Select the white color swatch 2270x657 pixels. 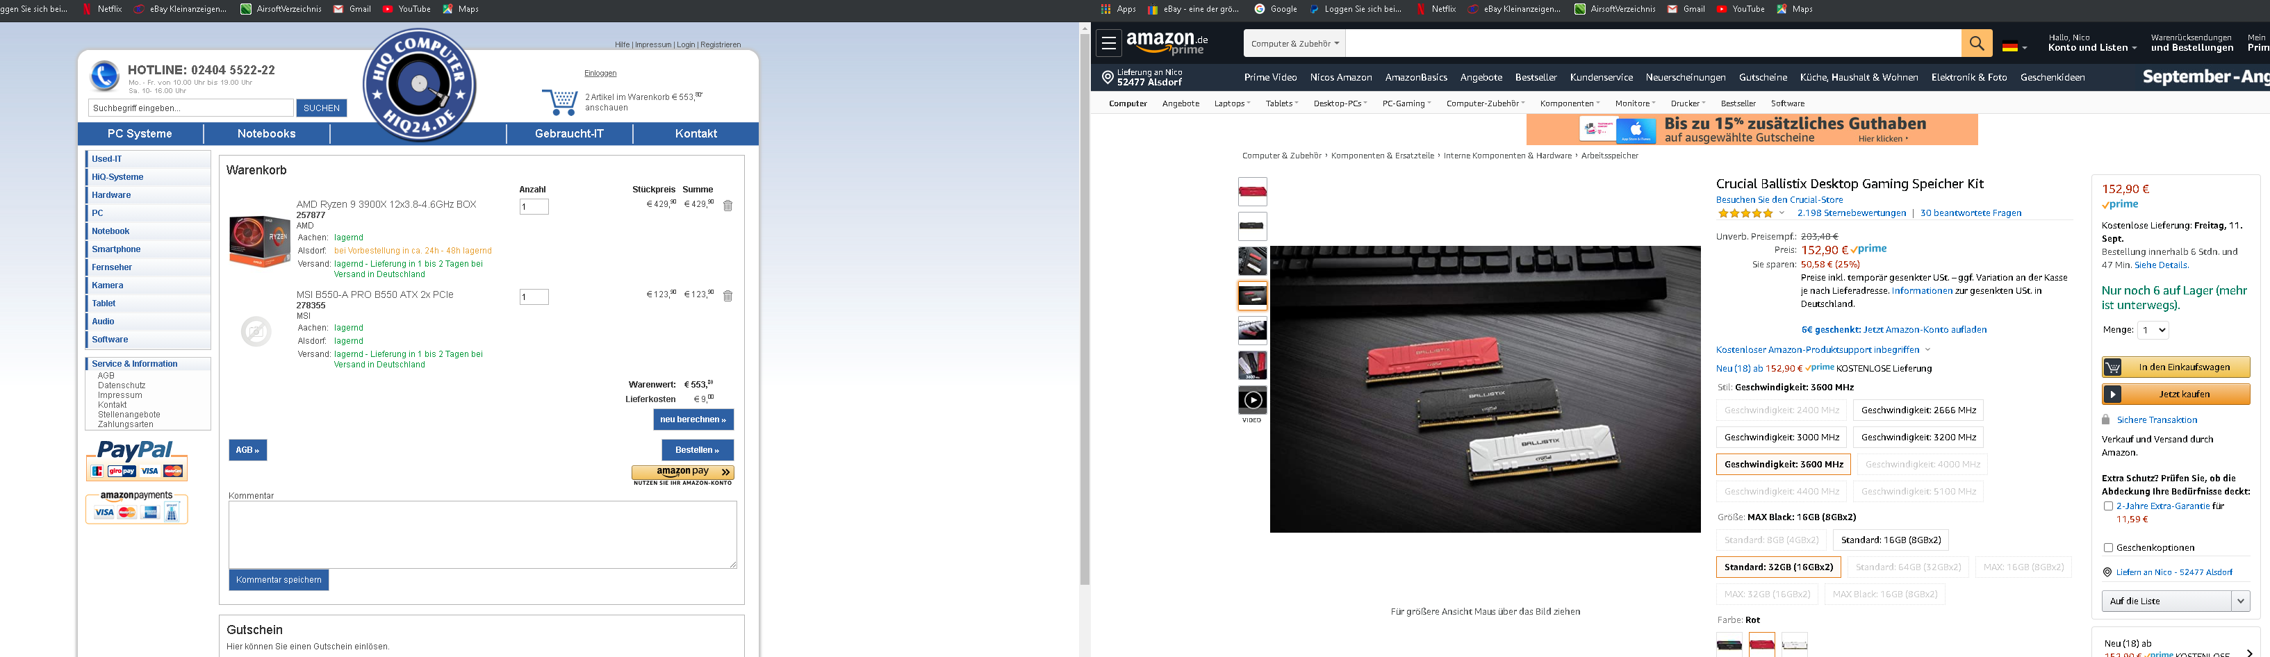(x=1794, y=646)
